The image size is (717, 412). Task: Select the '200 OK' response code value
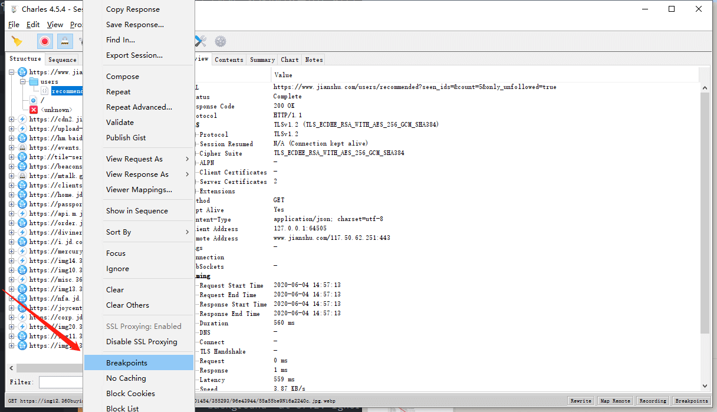pos(284,106)
